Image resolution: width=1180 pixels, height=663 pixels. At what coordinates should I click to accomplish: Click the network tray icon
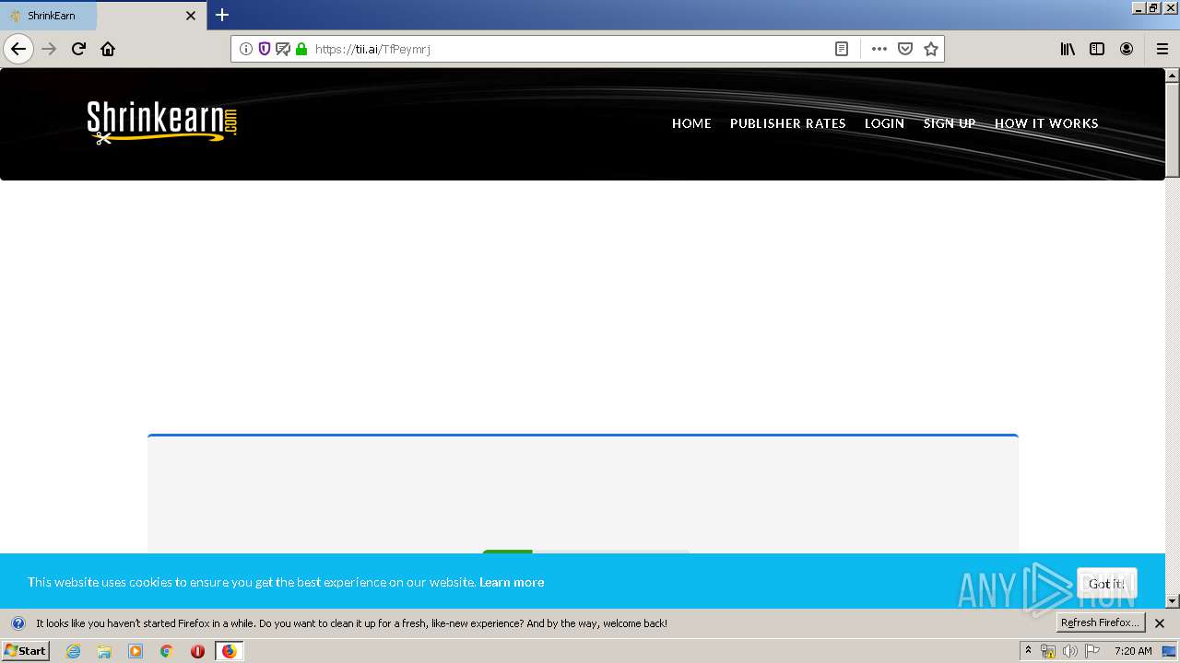tap(1048, 651)
